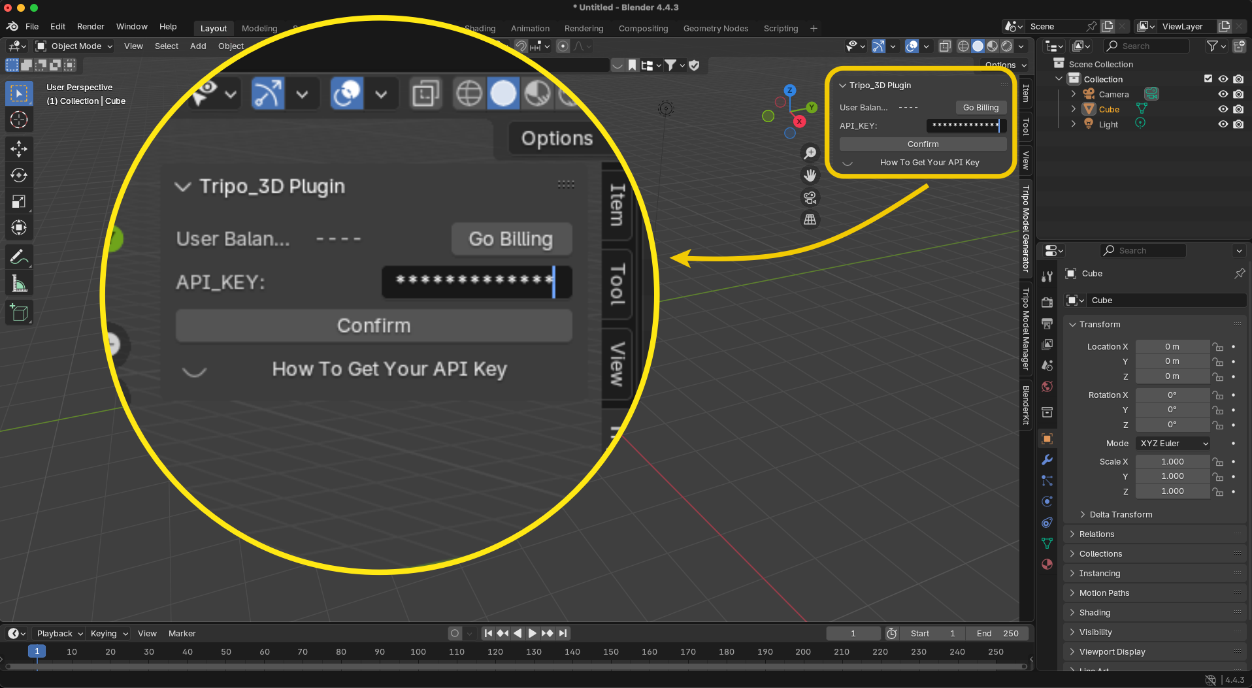1252x688 pixels.
Task: Open Physics properties tab icon
Action: (1047, 501)
